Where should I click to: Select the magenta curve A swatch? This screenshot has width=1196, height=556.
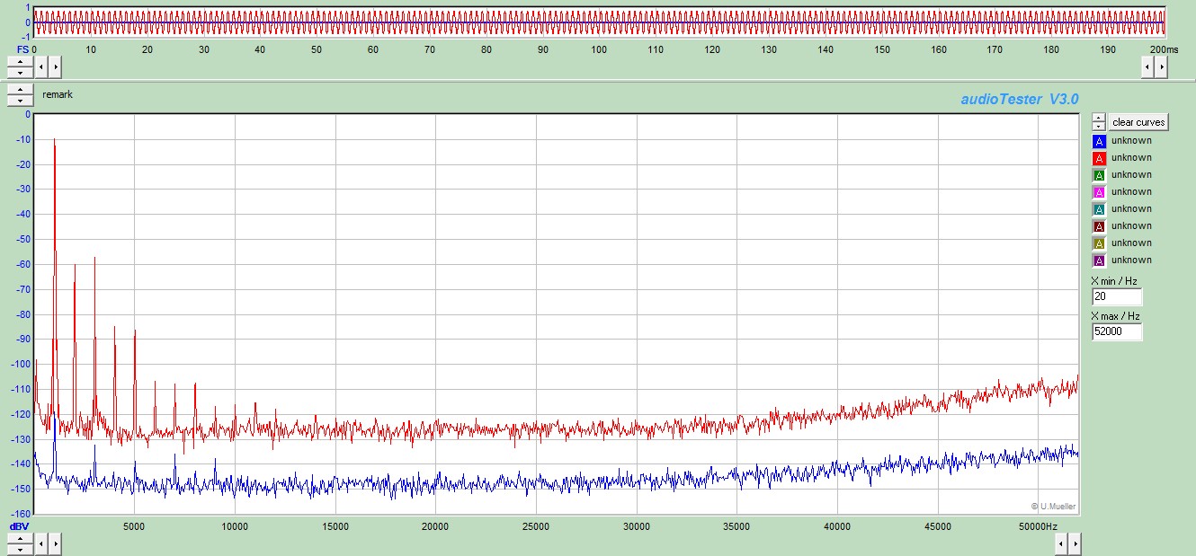[x=1098, y=192]
